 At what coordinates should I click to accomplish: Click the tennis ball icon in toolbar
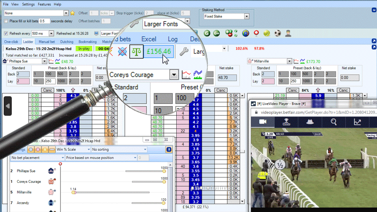click(x=266, y=33)
